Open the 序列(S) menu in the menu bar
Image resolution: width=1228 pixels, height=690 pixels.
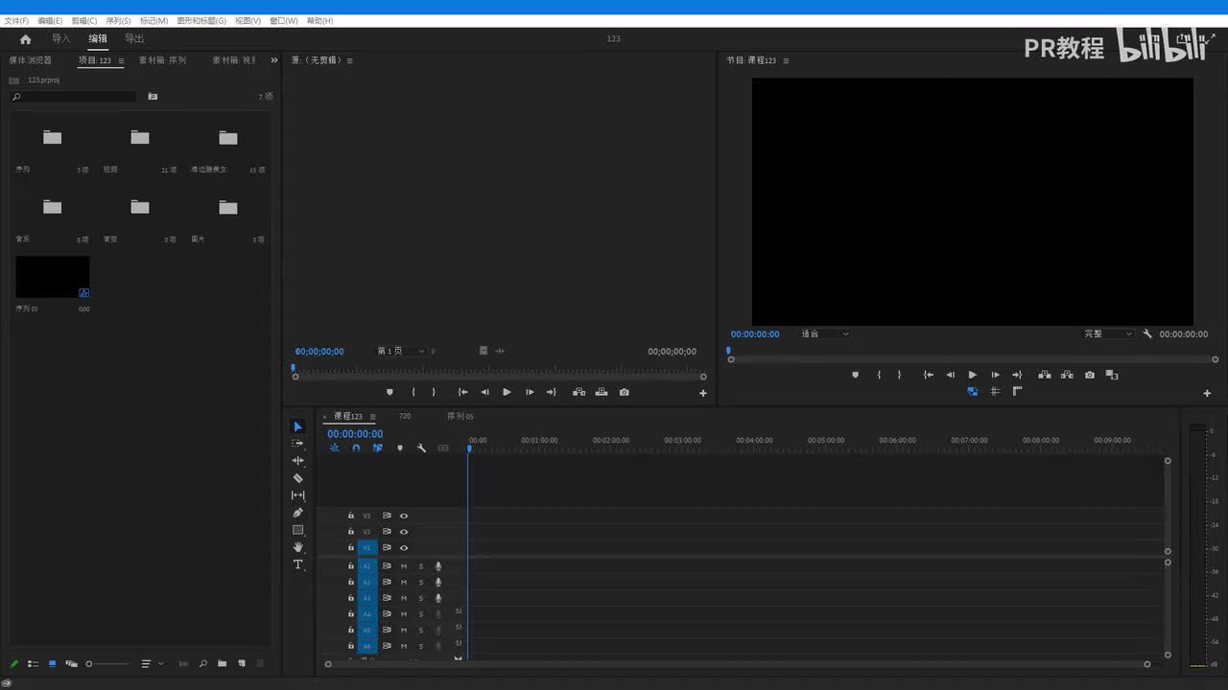[x=118, y=20]
